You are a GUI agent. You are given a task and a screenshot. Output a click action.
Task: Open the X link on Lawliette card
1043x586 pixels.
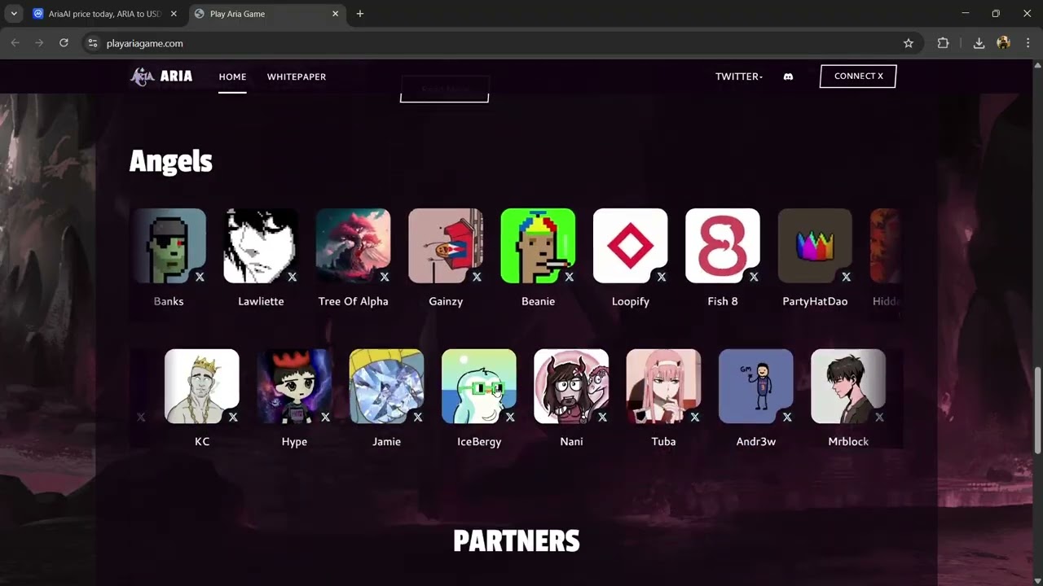point(292,277)
